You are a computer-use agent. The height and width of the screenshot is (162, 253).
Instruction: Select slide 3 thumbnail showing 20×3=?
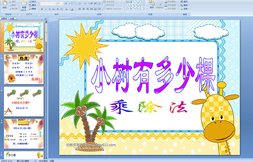pos(24,102)
